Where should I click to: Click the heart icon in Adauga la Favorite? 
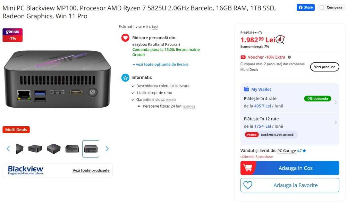[x=248, y=185]
